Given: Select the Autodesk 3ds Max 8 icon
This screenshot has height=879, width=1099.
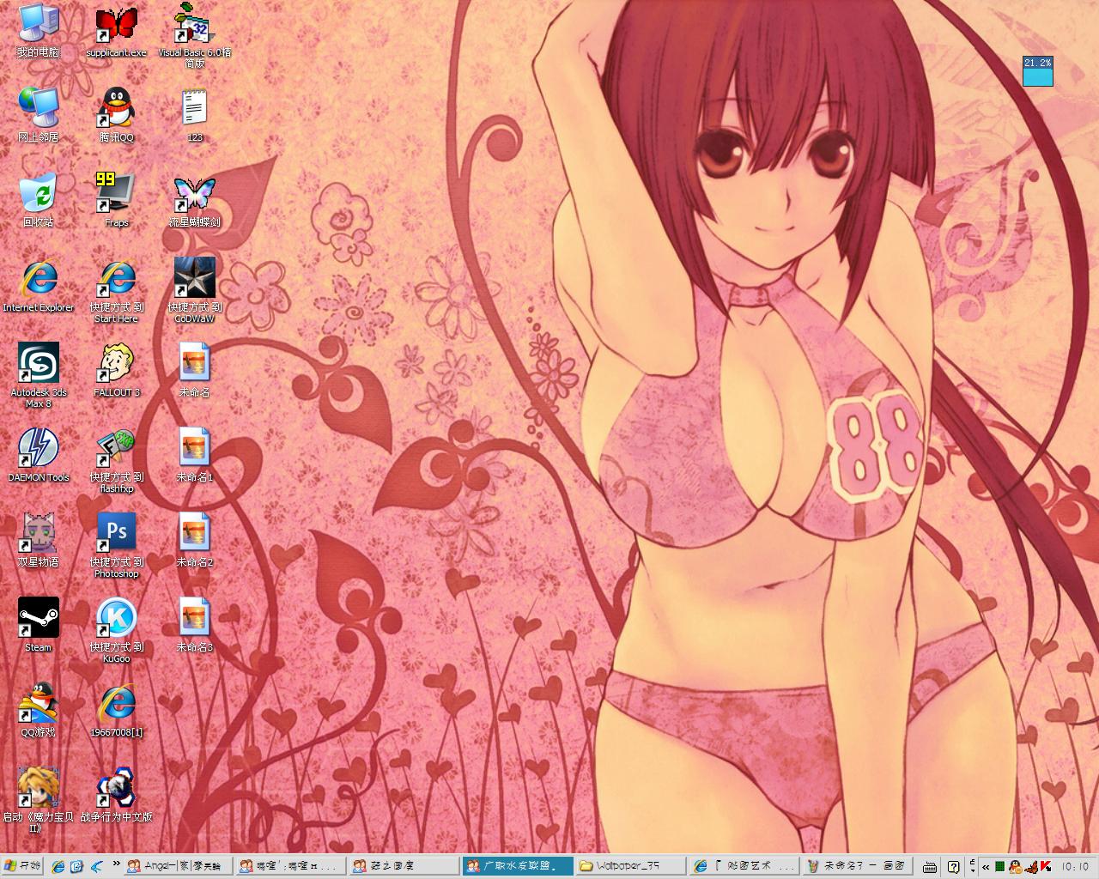Looking at the screenshot, I should pyautogui.click(x=38, y=376).
